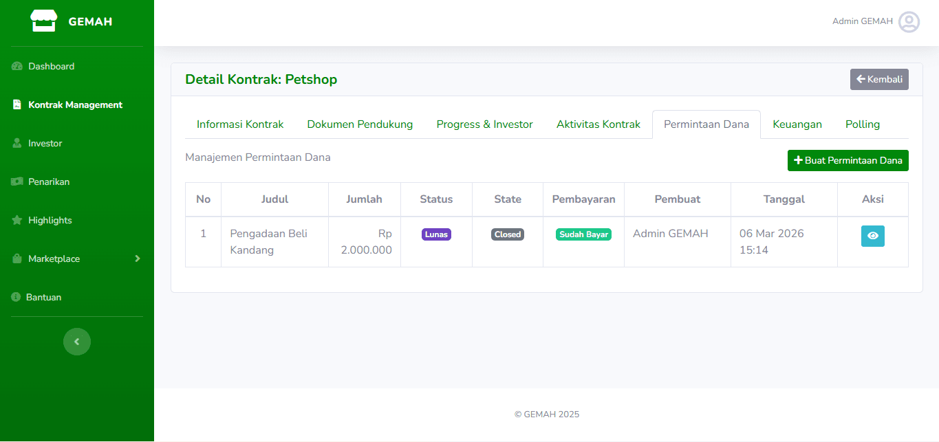The image size is (939, 442).
Task: Open Admin GEMAH user avatar icon
Action: [x=909, y=22]
